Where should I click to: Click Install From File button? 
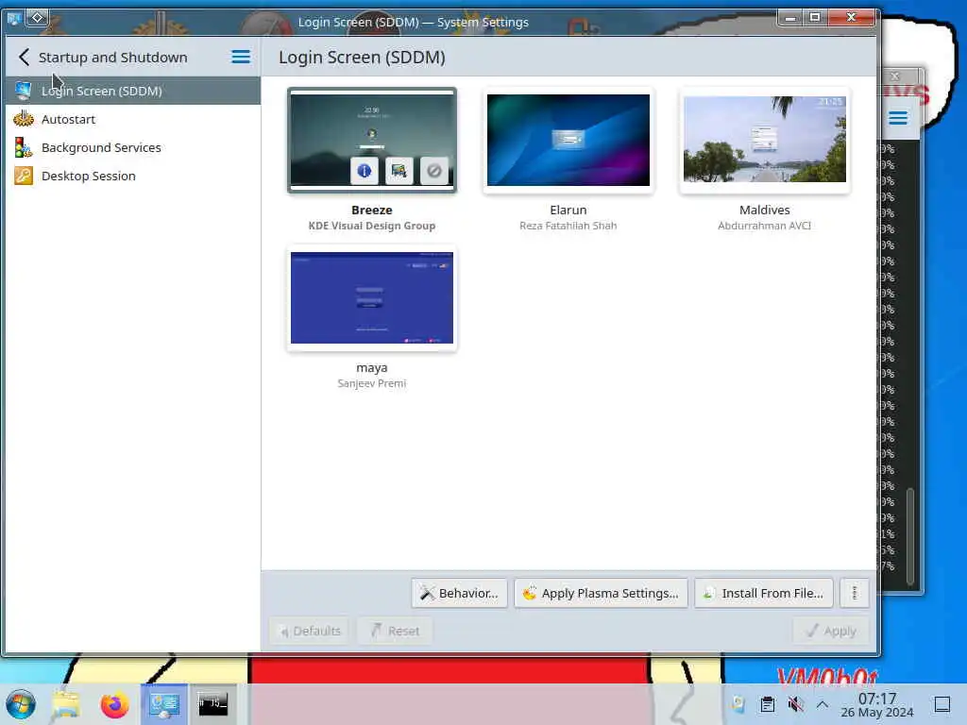click(763, 593)
